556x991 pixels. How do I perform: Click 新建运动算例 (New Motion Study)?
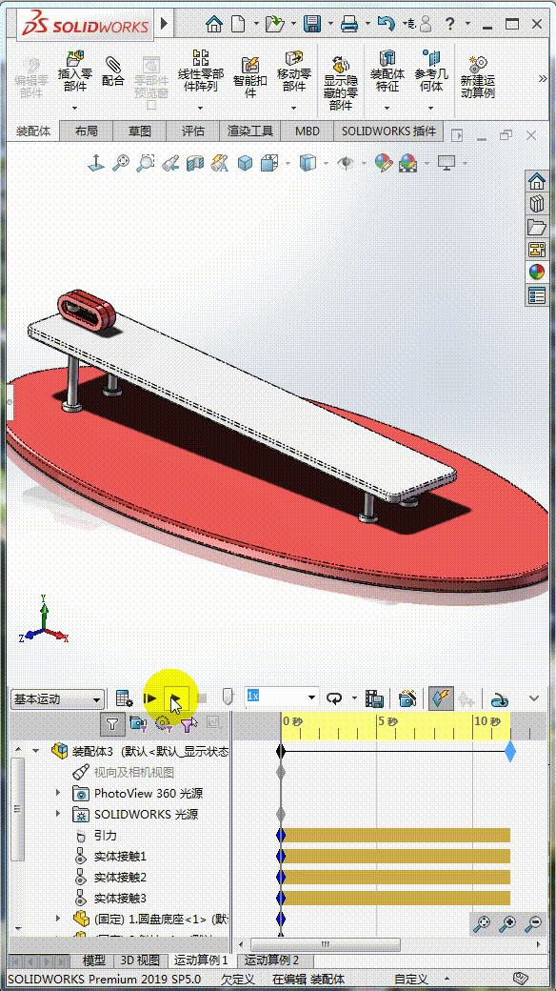click(478, 77)
